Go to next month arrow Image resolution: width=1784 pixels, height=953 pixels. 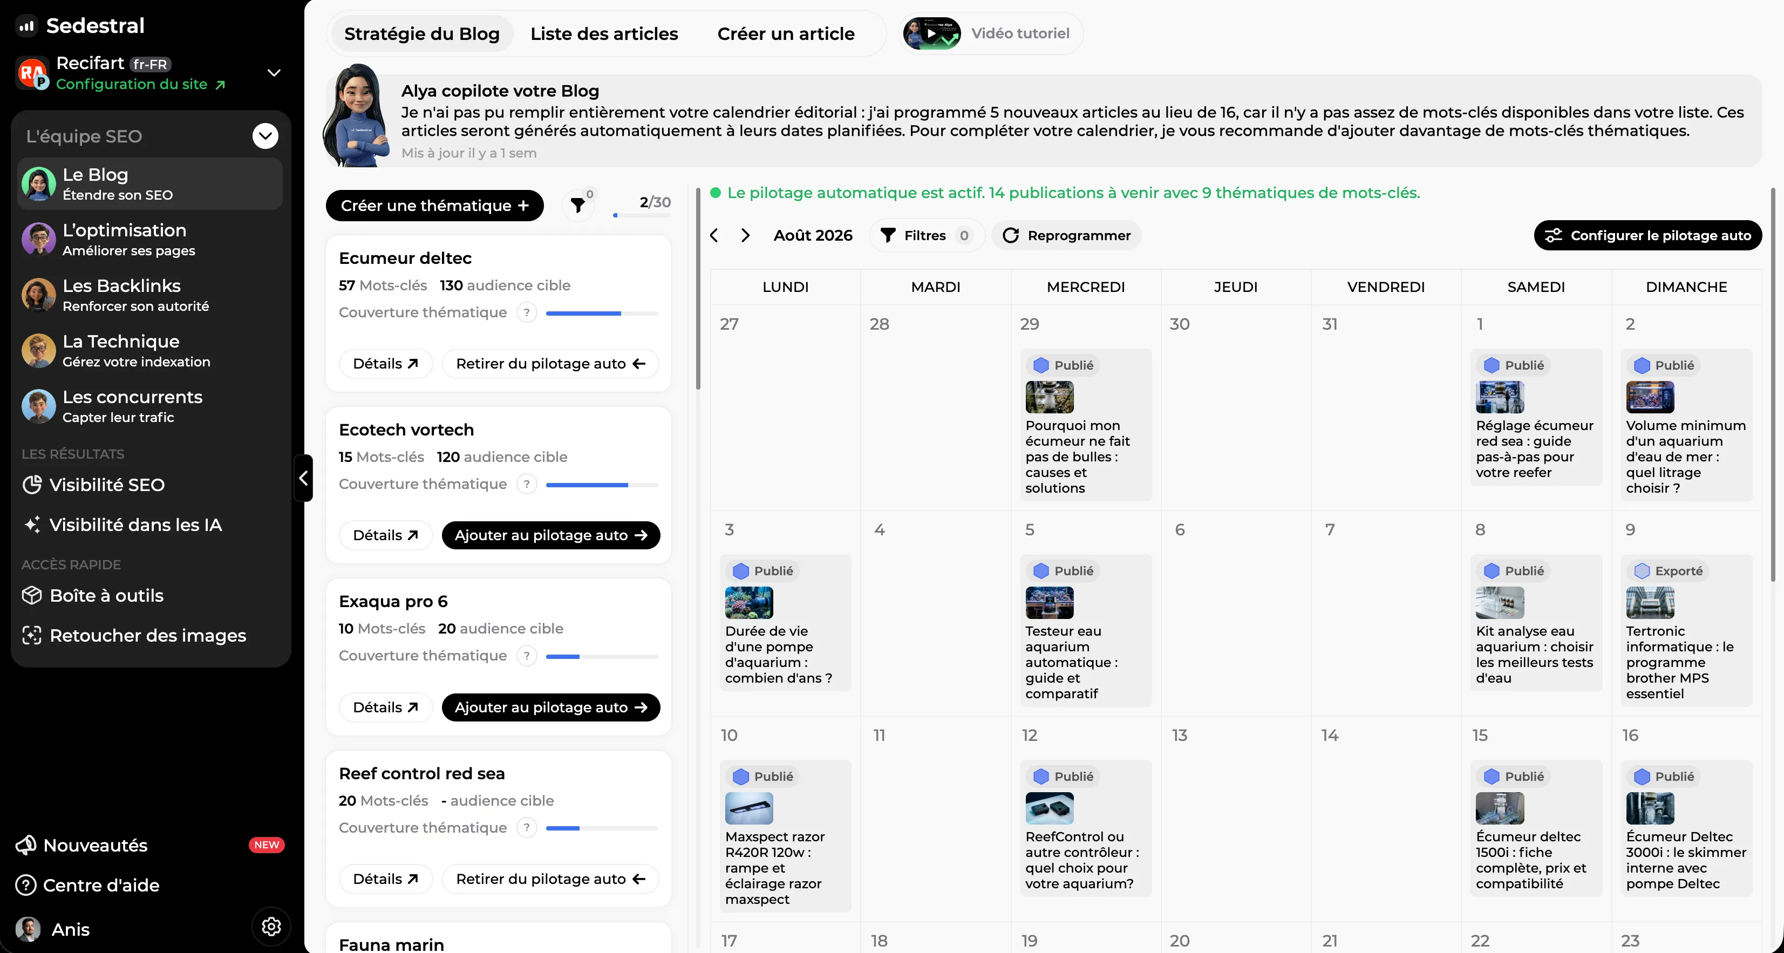[x=745, y=235]
